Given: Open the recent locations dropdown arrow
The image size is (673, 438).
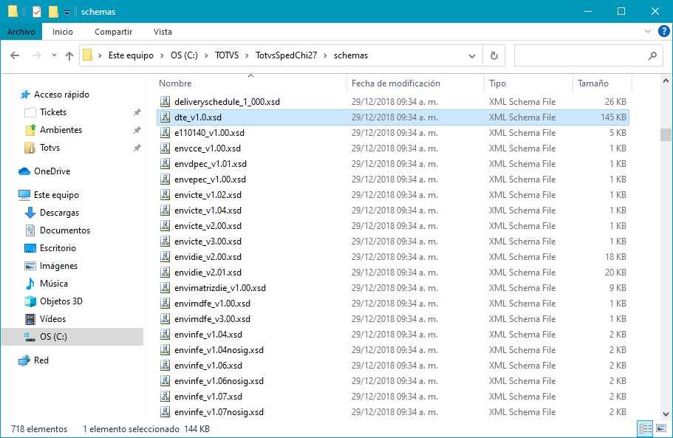Looking at the screenshot, I should (x=54, y=55).
